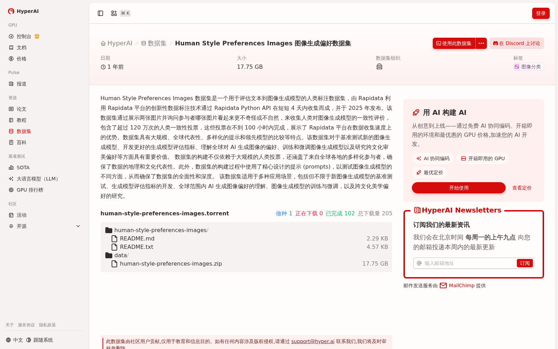Click the HyperAI logo icon
This screenshot has width=558, height=349.
click(x=11, y=11)
